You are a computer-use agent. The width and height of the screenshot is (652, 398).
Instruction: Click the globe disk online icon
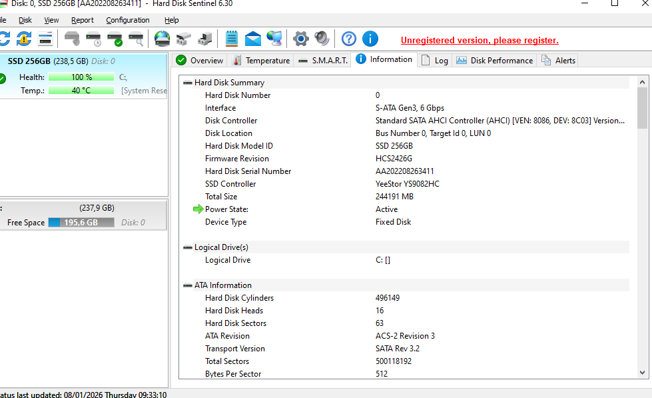click(x=162, y=39)
